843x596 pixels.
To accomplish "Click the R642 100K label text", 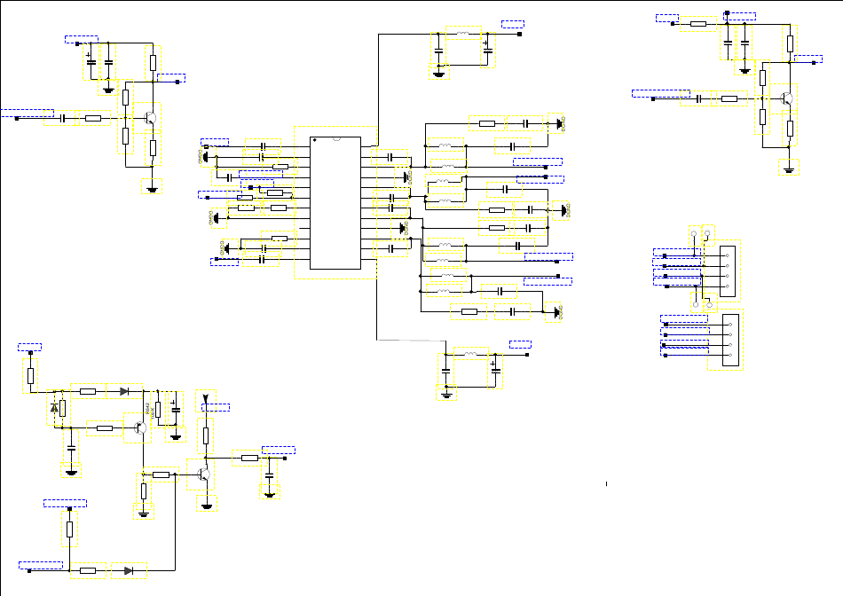I will 150,412.
